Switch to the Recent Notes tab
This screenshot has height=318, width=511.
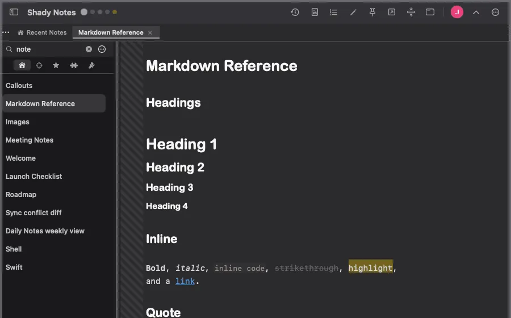click(42, 32)
